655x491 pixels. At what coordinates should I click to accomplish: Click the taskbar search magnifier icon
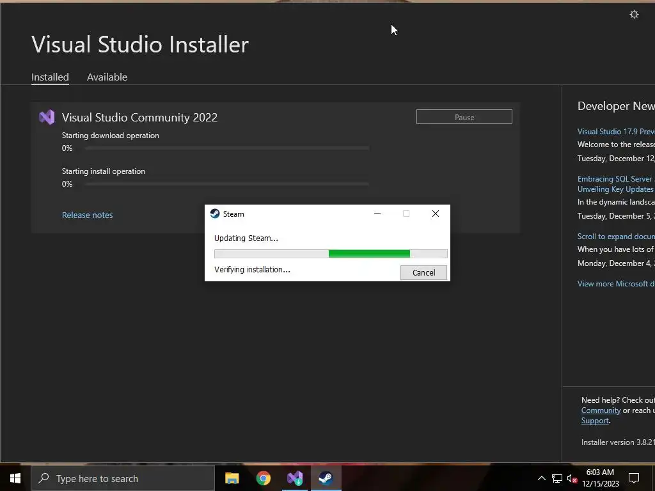click(x=43, y=478)
